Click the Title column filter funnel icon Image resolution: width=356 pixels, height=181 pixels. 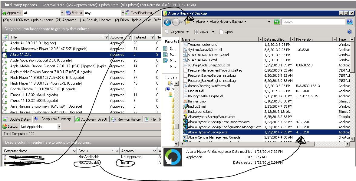click(x=106, y=37)
